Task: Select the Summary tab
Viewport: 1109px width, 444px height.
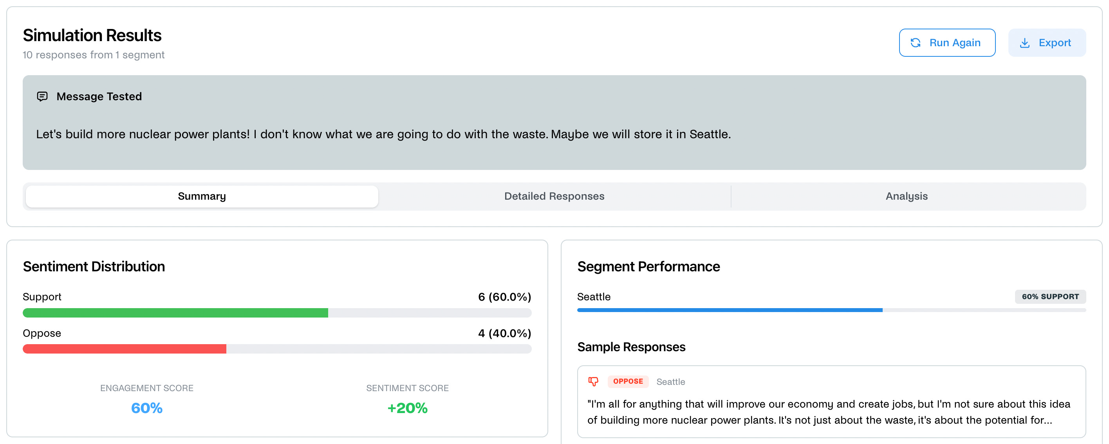Action: coord(202,197)
